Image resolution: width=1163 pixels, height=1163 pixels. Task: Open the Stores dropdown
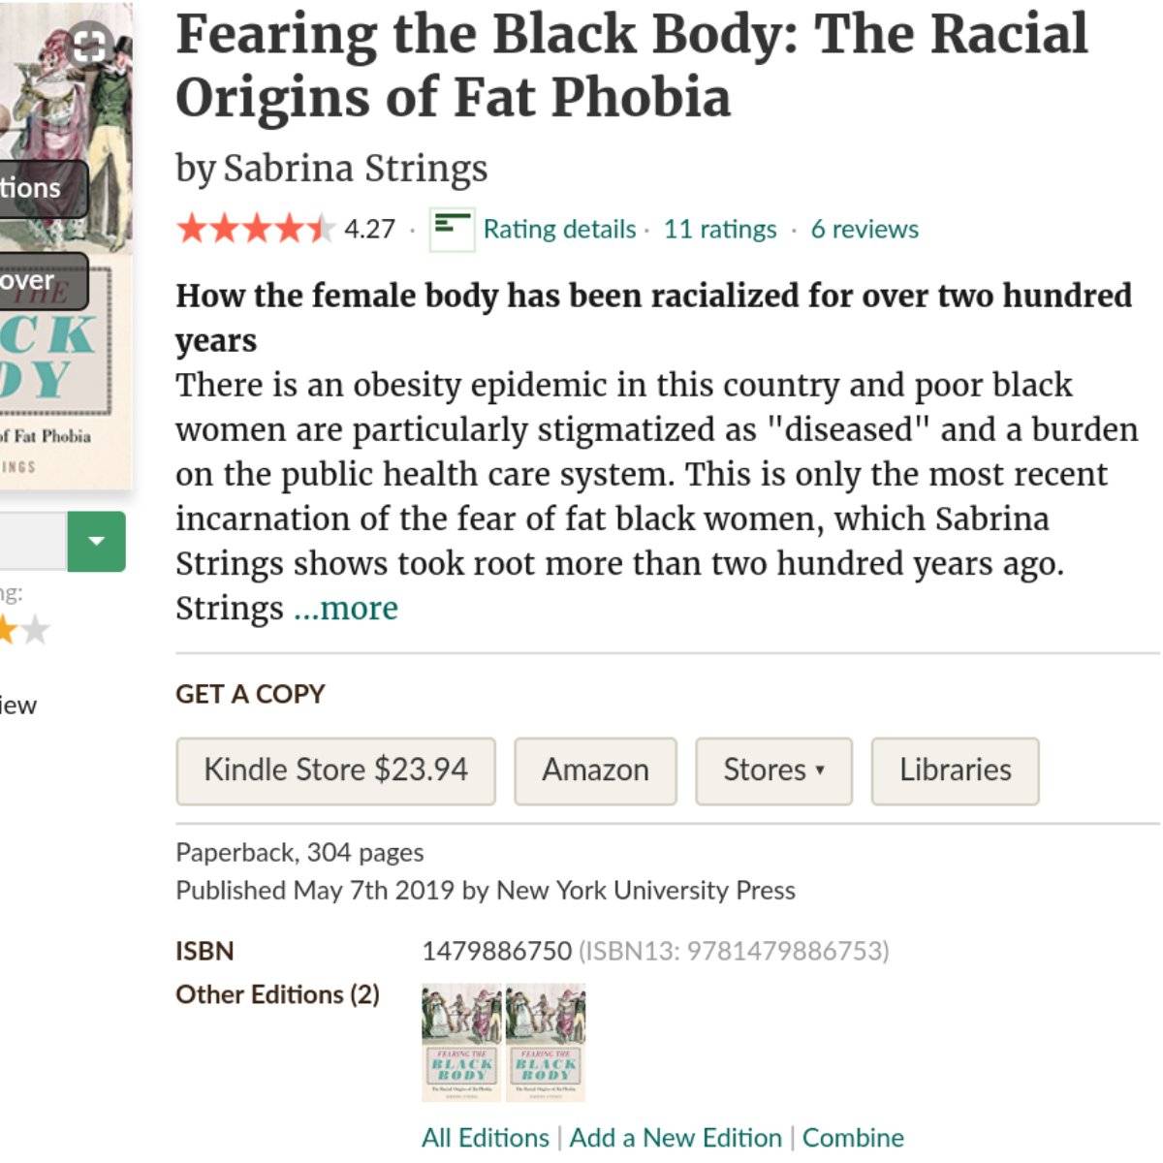point(773,770)
